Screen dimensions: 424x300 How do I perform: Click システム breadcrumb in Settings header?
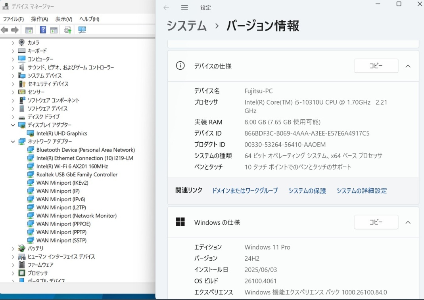click(186, 26)
